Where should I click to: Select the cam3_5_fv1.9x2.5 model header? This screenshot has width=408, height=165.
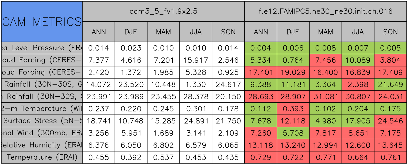point(163,11)
